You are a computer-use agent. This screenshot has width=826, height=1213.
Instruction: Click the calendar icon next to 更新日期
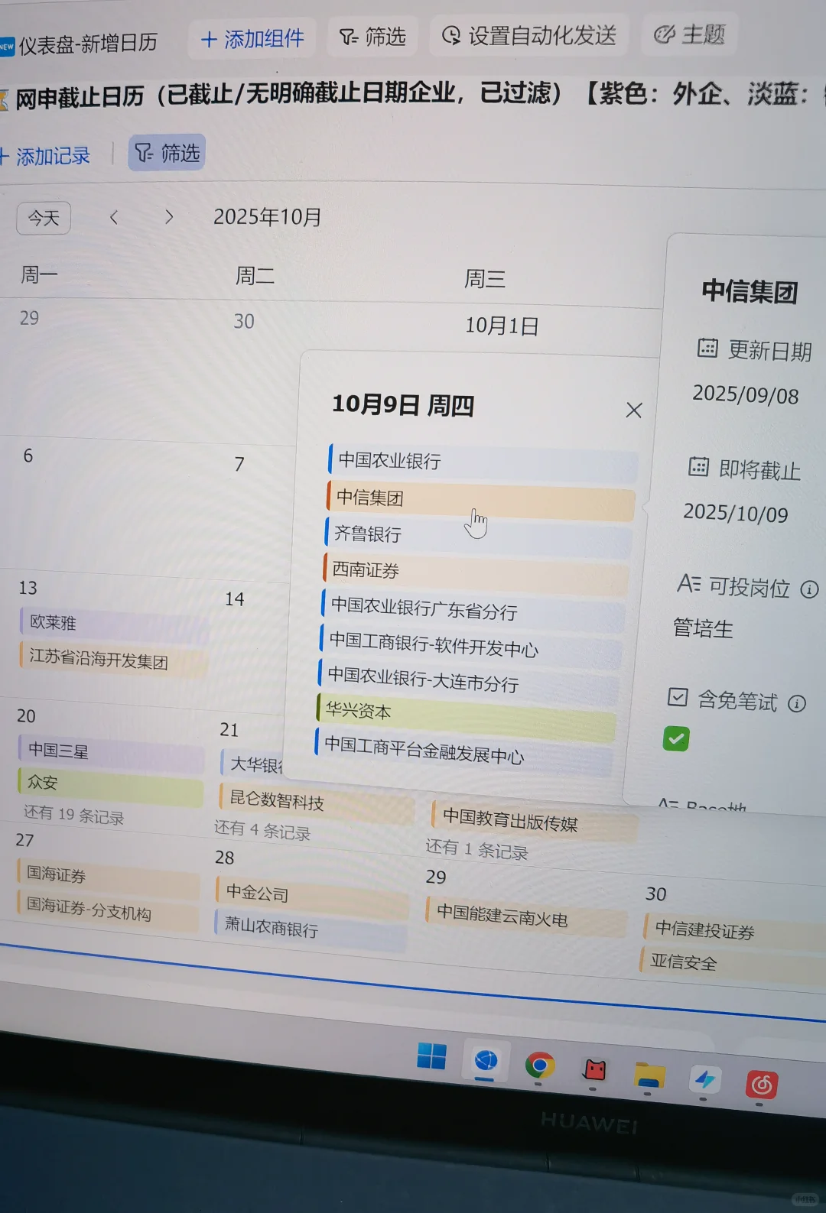pyautogui.click(x=707, y=349)
